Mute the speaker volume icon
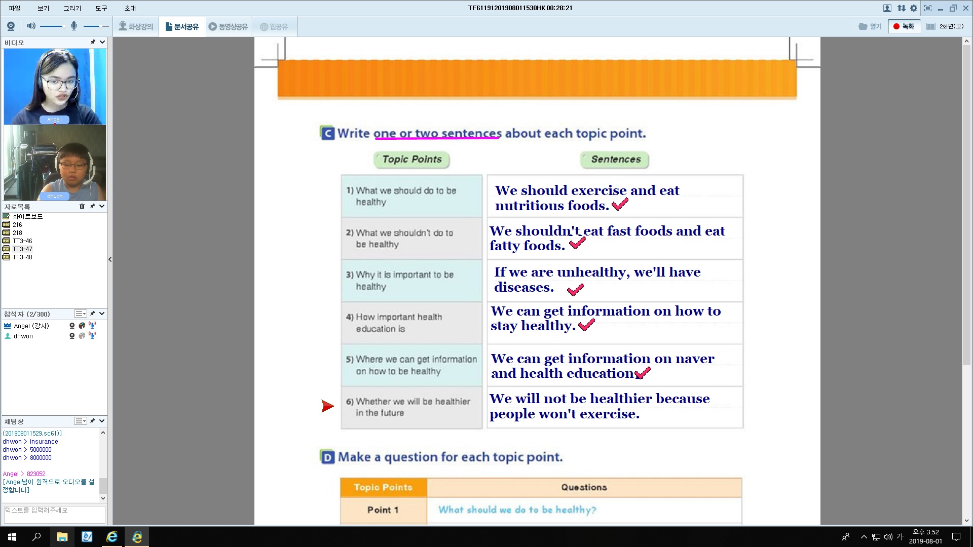 pyautogui.click(x=31, y=26)
